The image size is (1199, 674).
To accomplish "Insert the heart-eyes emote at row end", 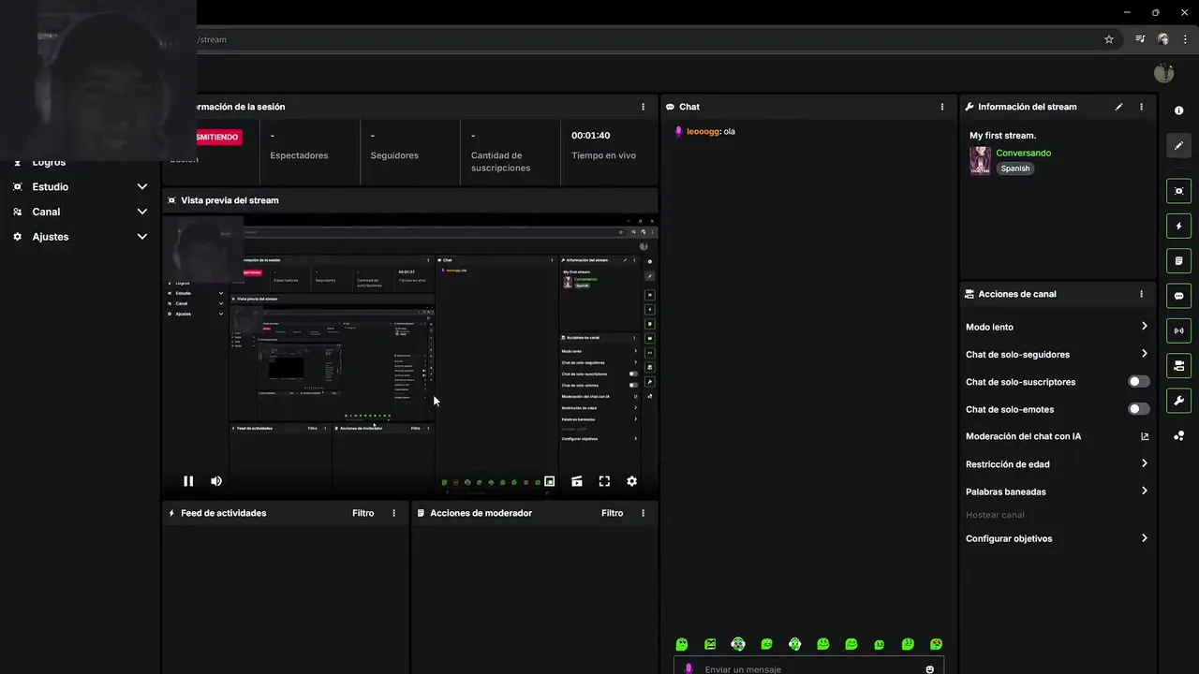I will point(936,644).
